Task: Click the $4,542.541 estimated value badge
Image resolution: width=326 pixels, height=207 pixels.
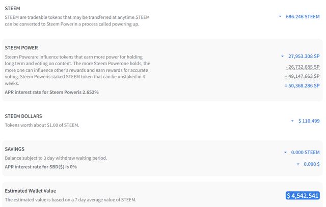Action: click(x=303, y=195)
